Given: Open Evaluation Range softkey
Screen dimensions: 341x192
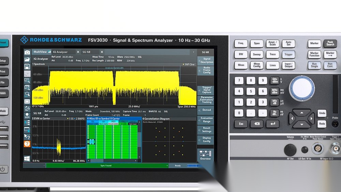Looking at the screenshot, I should (x=206, y=120).
